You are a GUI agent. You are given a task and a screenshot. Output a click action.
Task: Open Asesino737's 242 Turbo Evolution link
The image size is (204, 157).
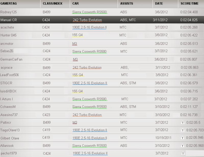click(x=87, y=115)
